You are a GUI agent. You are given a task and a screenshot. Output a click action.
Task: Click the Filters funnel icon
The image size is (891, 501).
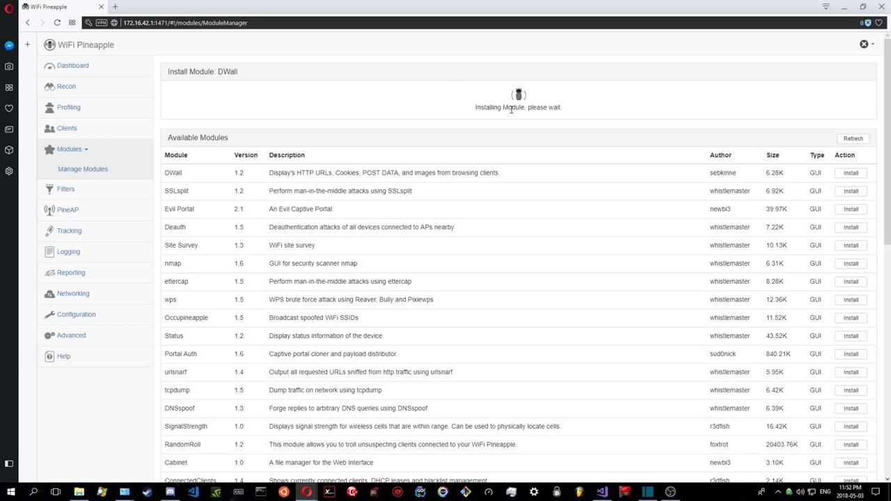point(49,189)
